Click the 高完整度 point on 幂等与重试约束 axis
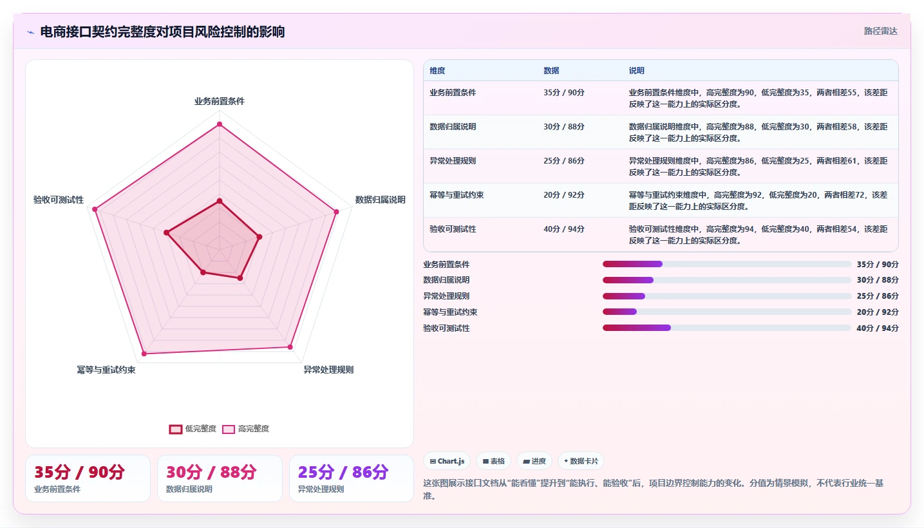924x528 pixels. point(144,354)
